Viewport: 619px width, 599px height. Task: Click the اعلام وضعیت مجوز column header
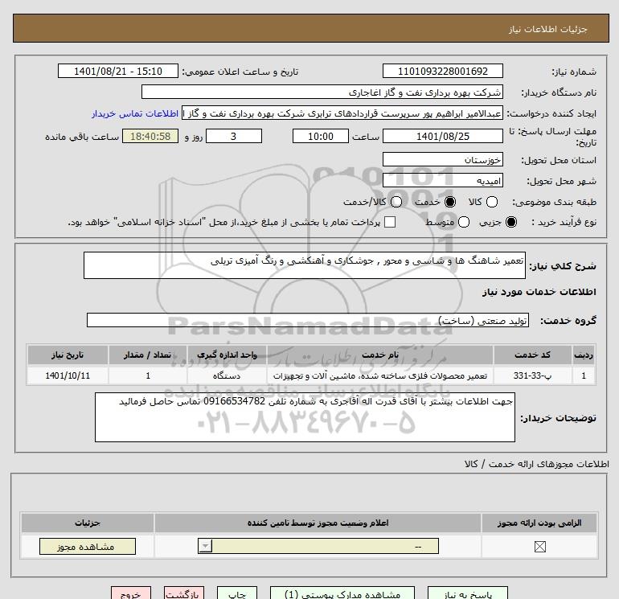318,523
